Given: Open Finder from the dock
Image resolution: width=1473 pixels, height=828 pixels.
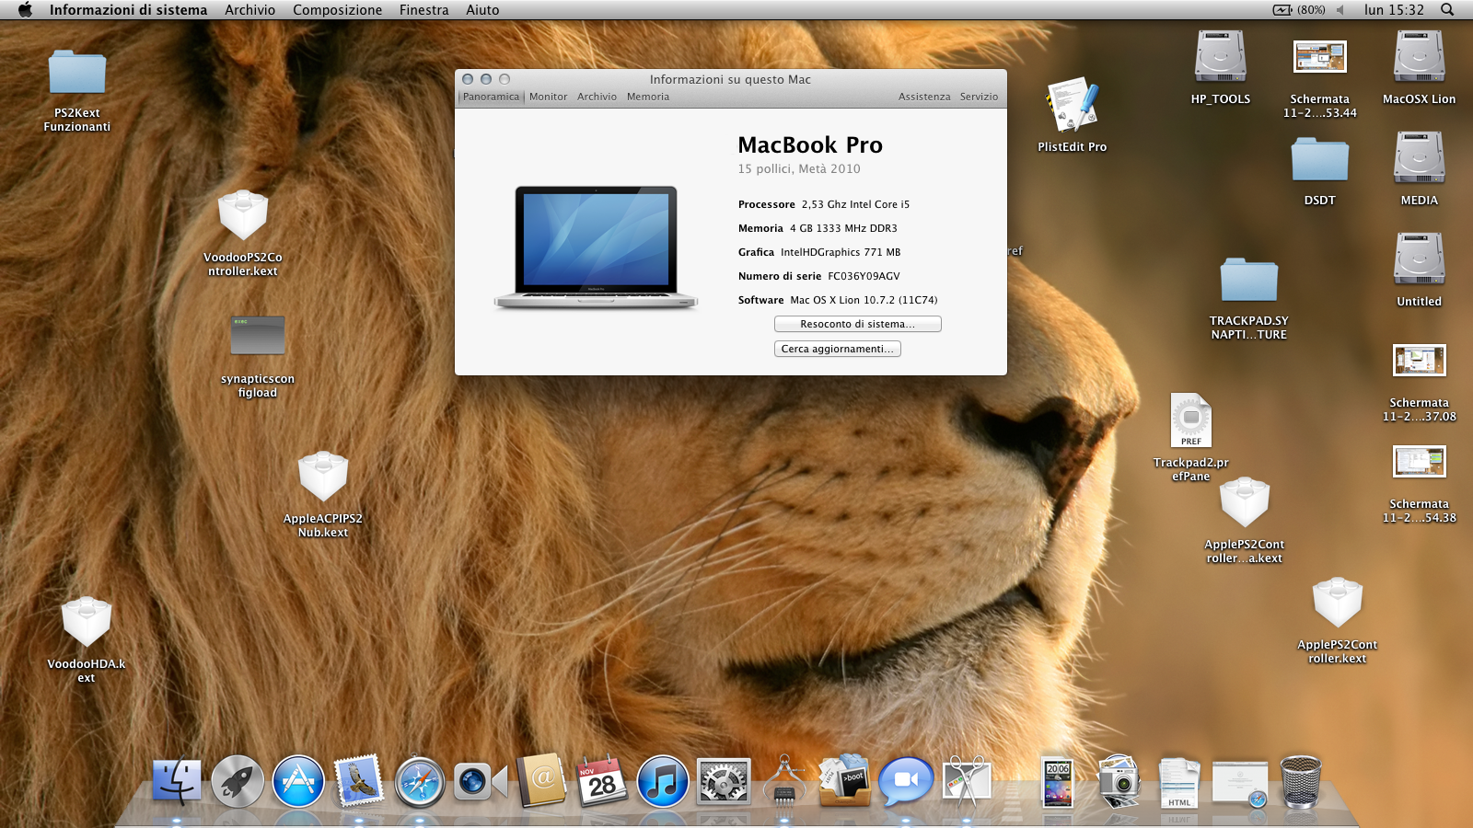Looking at the screenshot, I should [x=176, y=782].
